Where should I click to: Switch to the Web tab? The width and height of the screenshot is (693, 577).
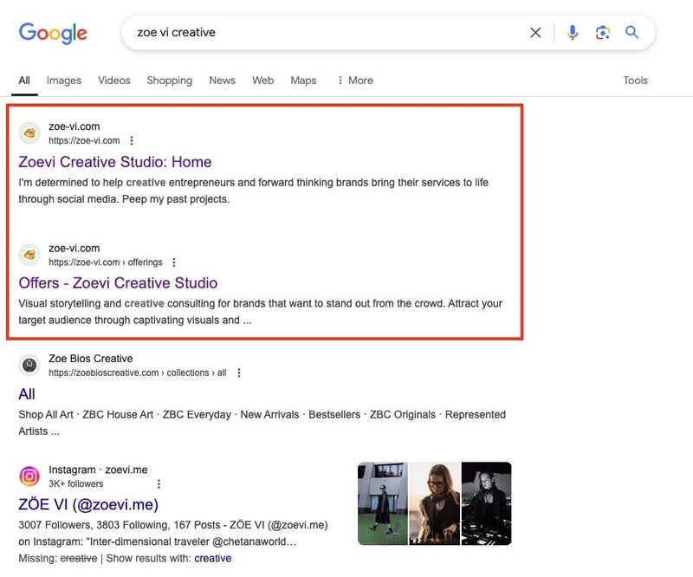262,81
